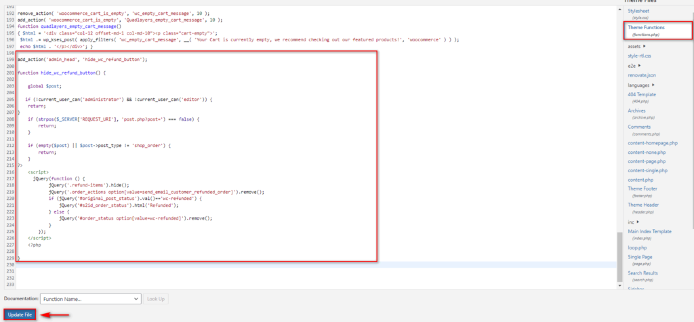694x322 pixels.
Task: Expand the assets folder
Action: tap(636, 46)
